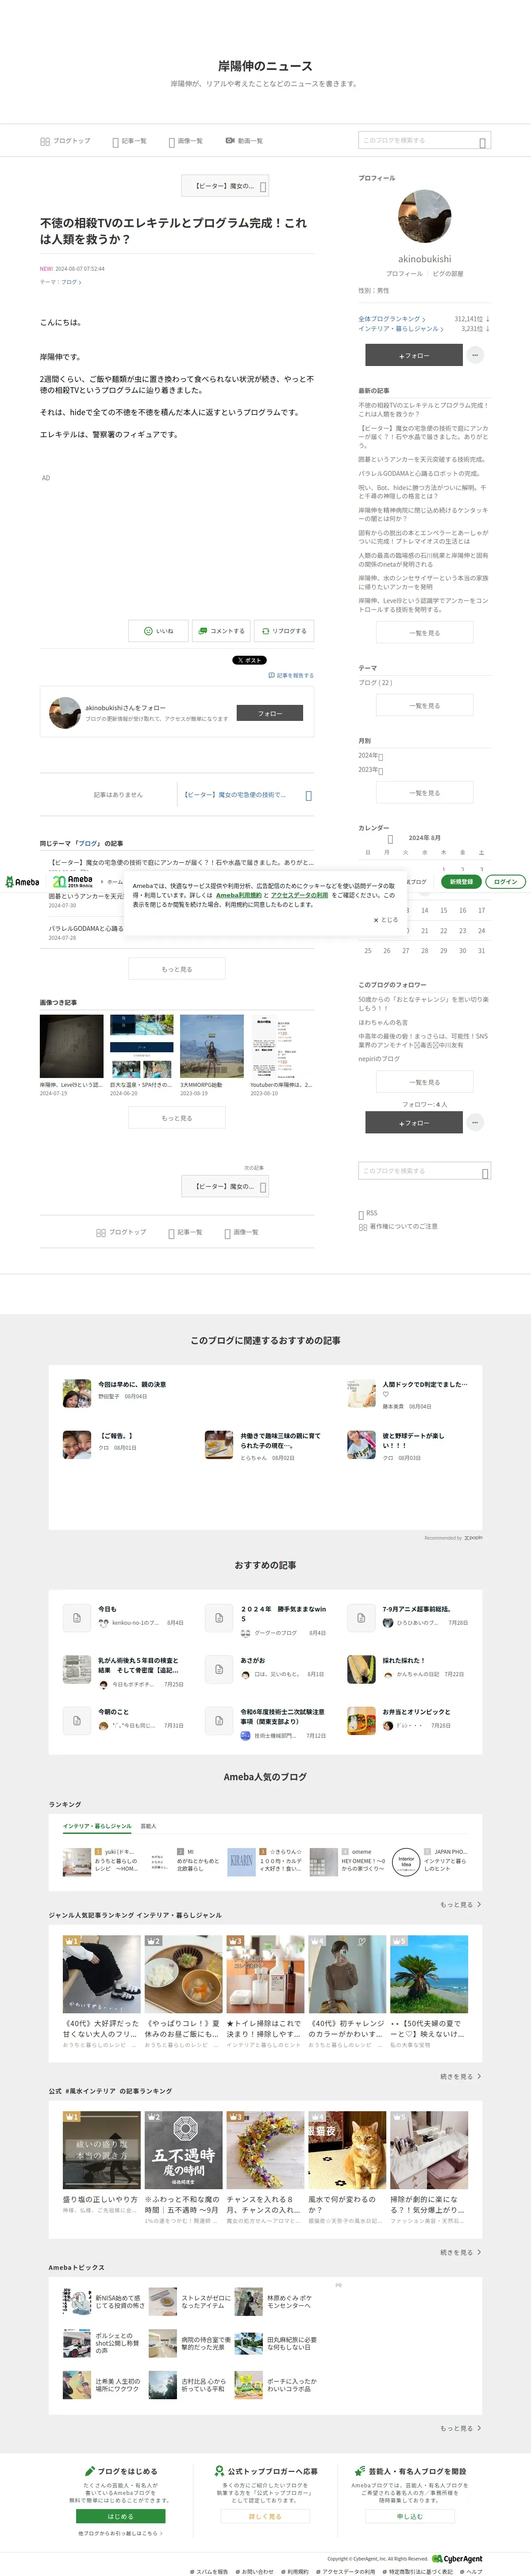Open rank 3 ★トイレ掃除はこれで決まり article
The height and width of the screenshot is (2576, 531).
click(265, 1992)
